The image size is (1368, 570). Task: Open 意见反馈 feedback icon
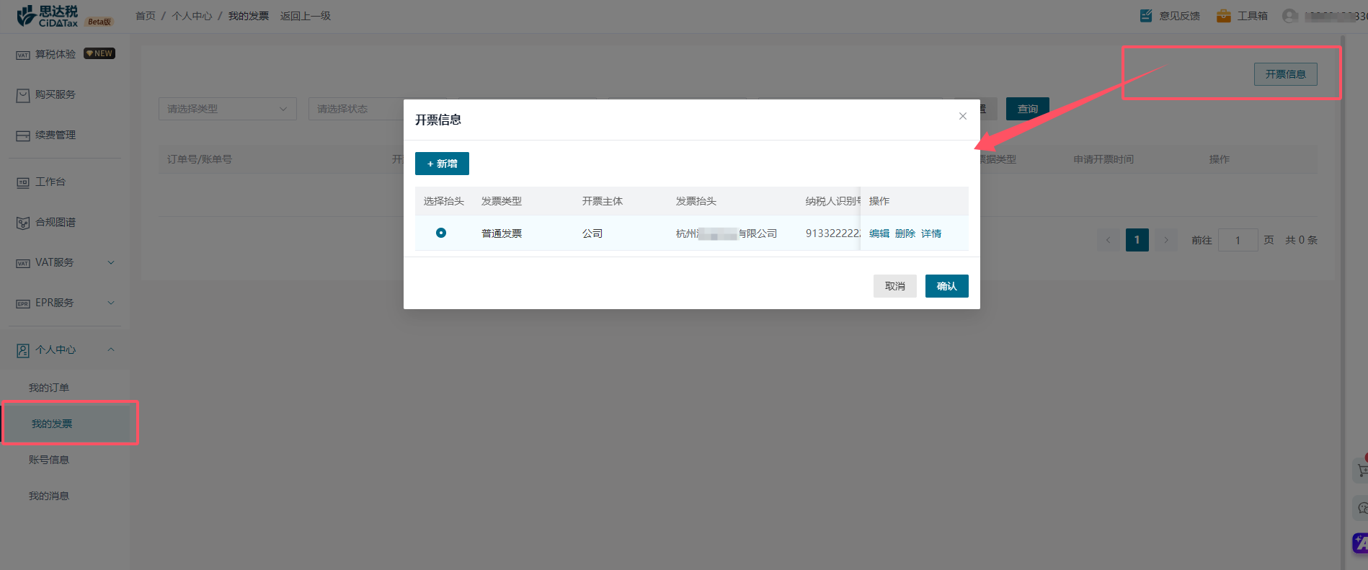(1146, 16)
